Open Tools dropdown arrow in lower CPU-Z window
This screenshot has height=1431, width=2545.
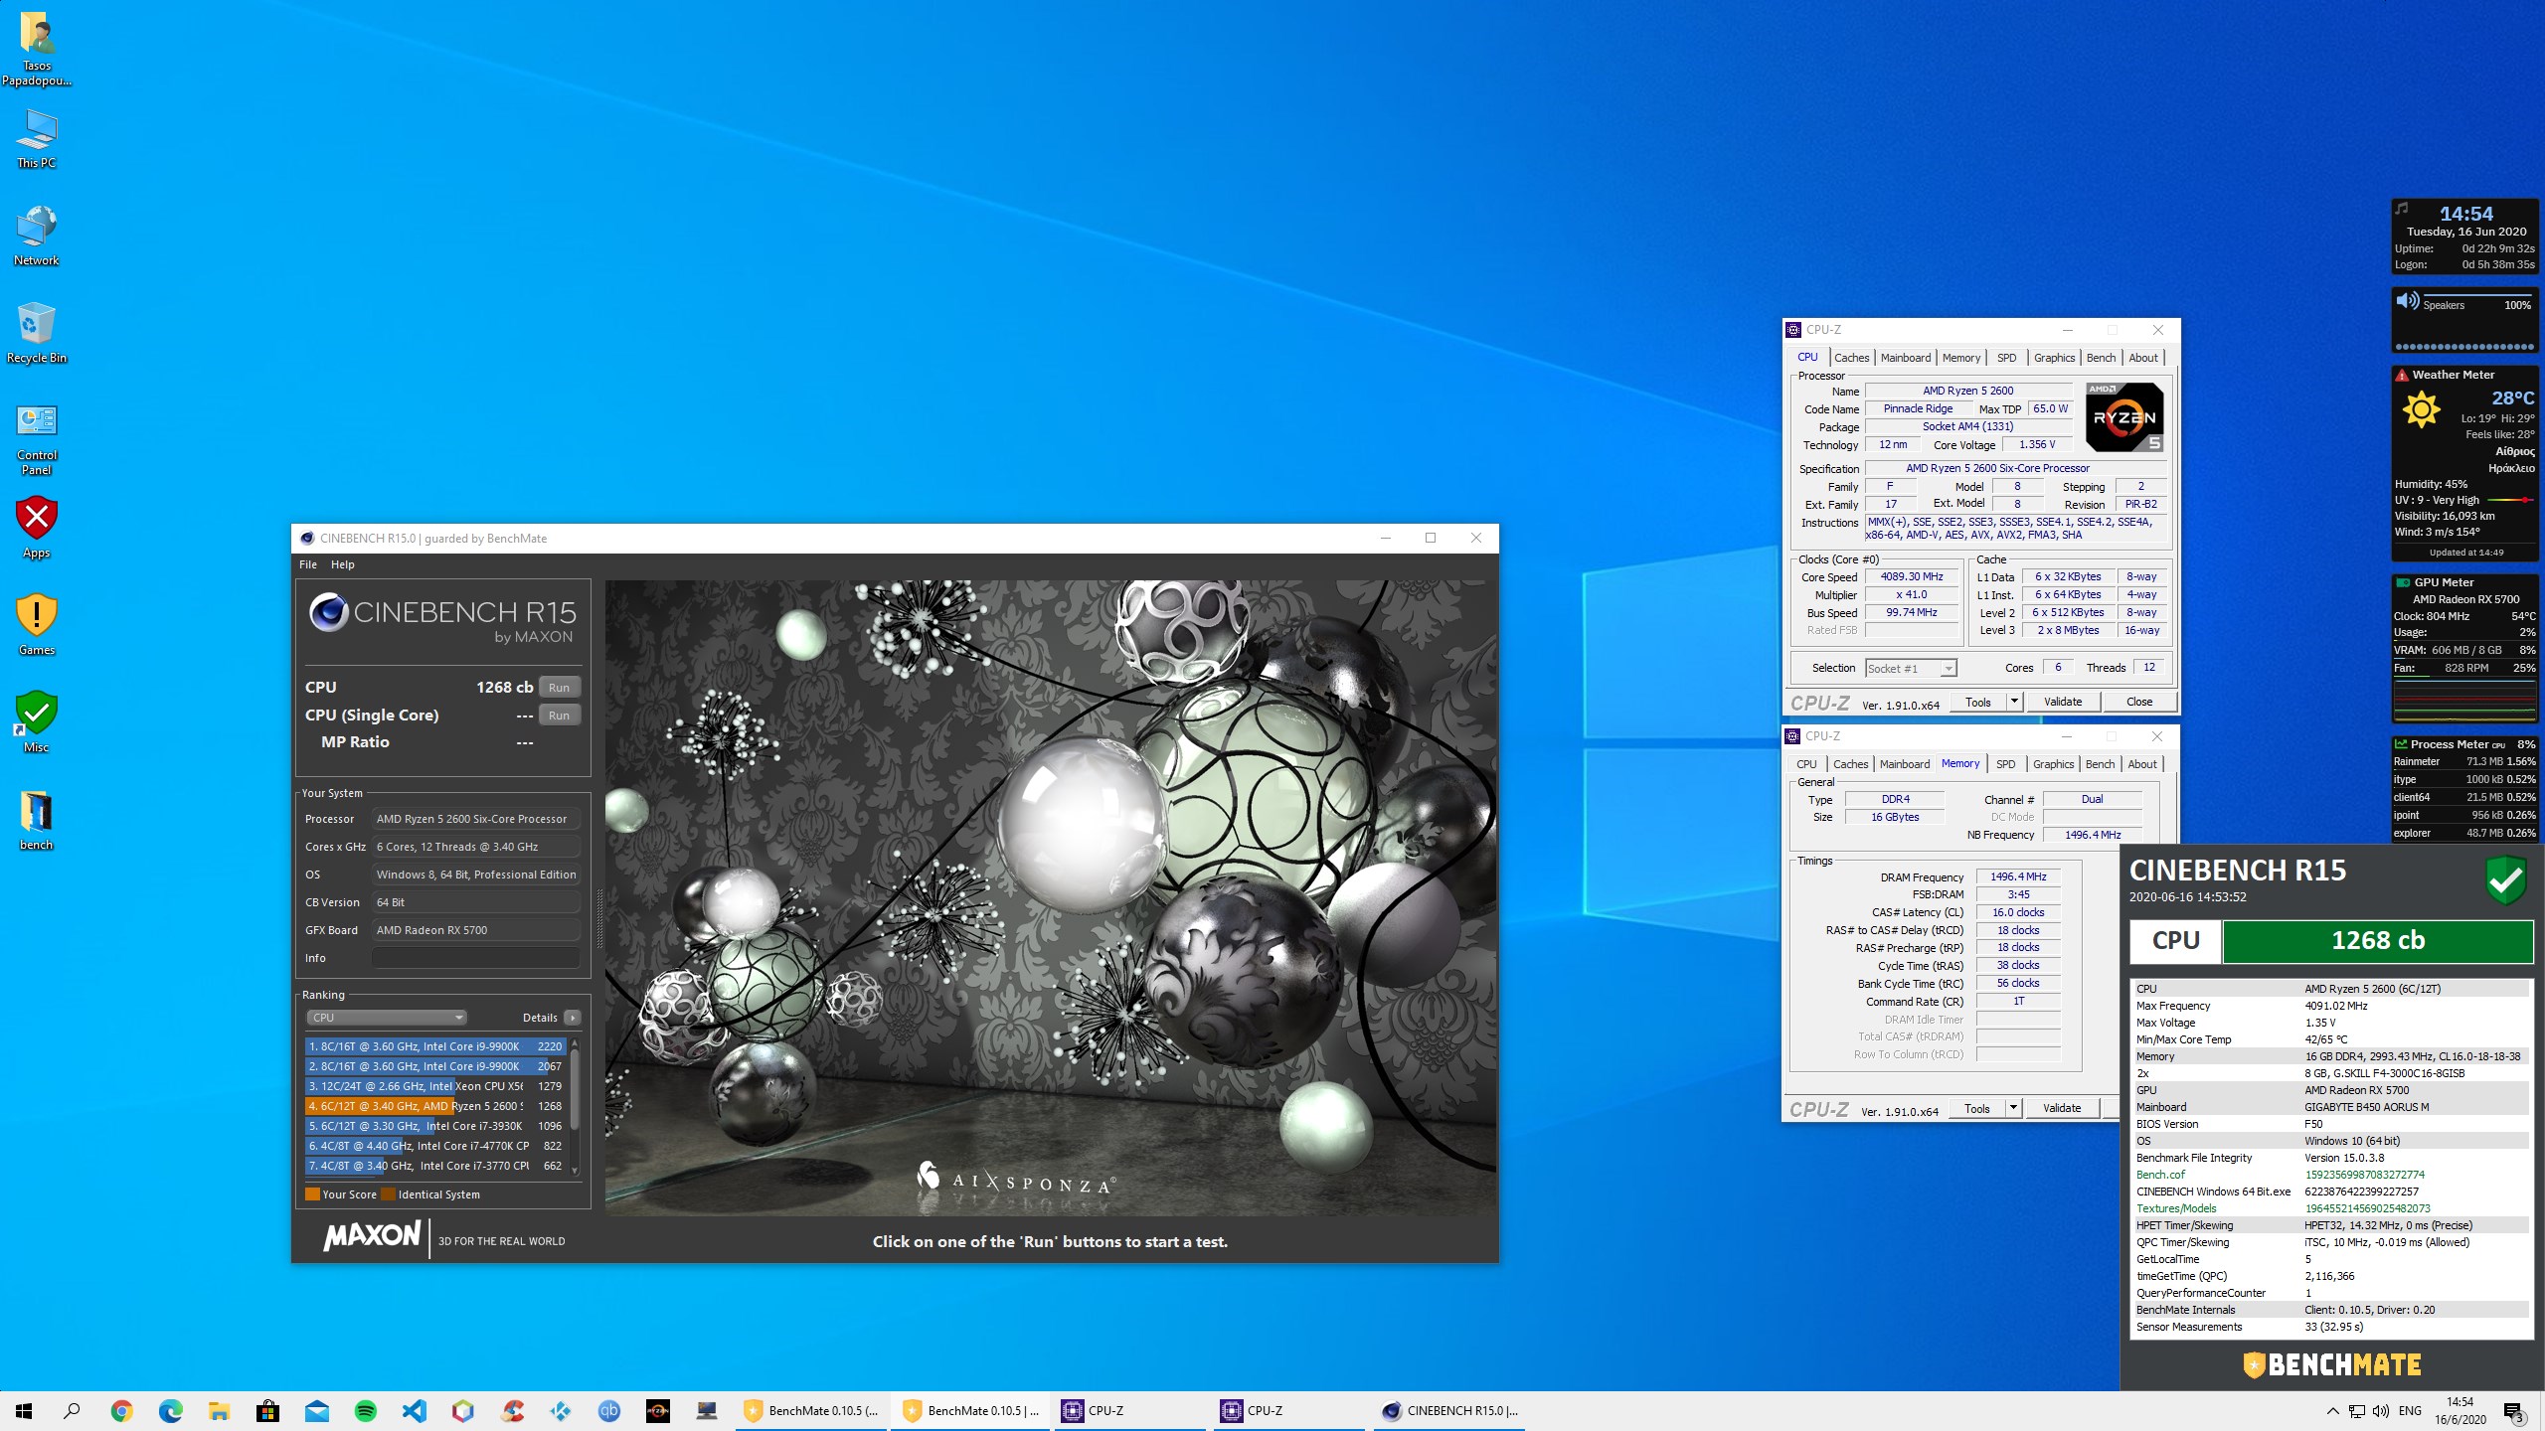(x=2013, y=1108)
